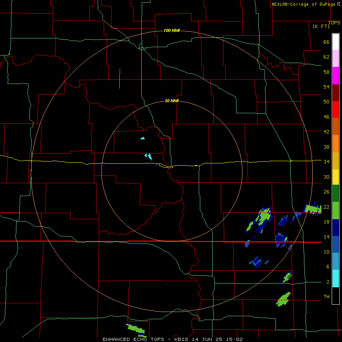Click the '54' scale value label

[326, 87]
